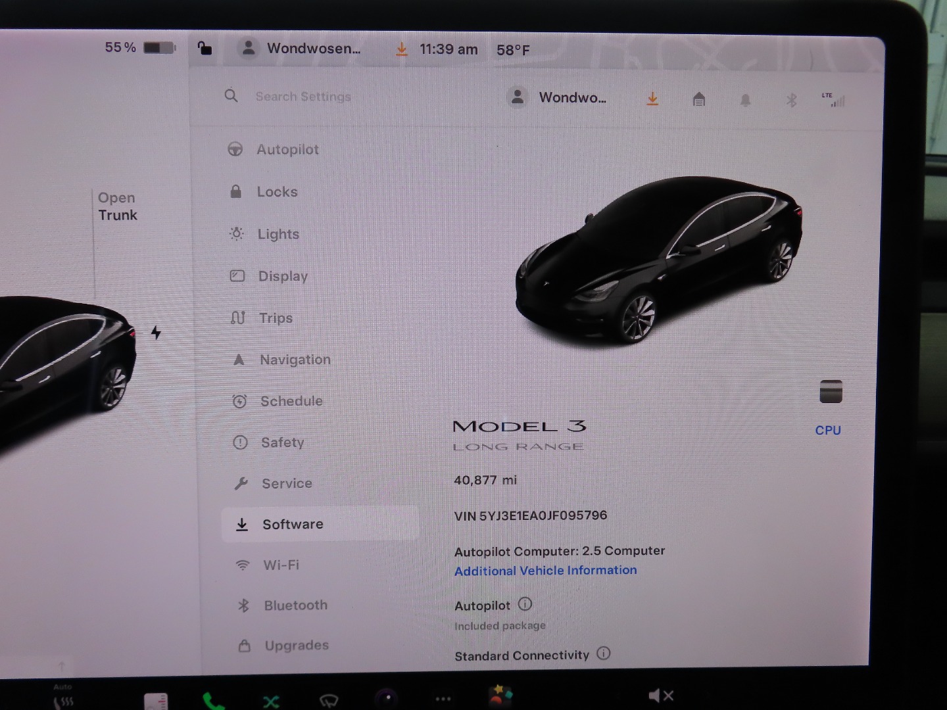
Task: Open the Service settings section
Action: pos(287,484)
